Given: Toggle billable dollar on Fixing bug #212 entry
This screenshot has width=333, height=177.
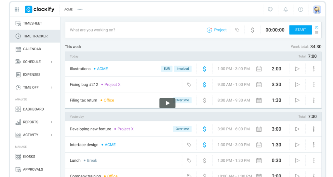Looking at the screenshot, I should point(204,85).
